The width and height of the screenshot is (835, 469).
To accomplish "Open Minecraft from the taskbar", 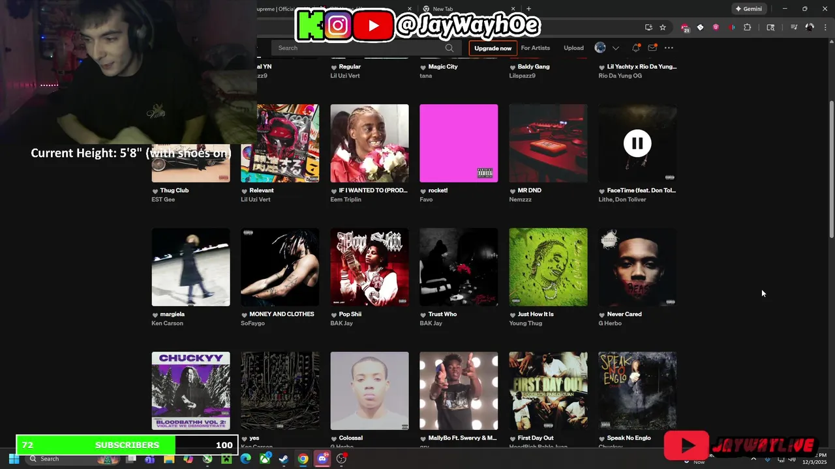I will point(226,459).
